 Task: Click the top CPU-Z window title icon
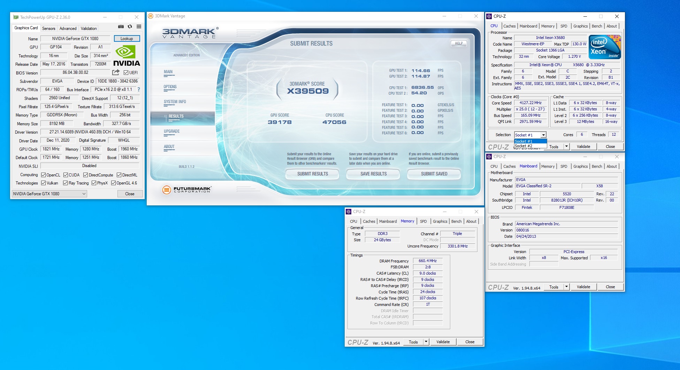tap(489, 16)
